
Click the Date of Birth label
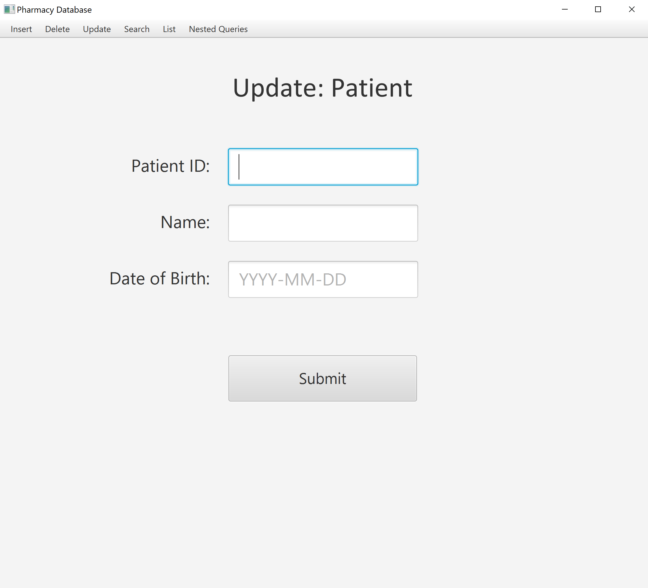click(159, 278)
